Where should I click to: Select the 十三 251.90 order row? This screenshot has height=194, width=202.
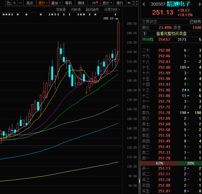pyautogui.click(x=171, y=90)
